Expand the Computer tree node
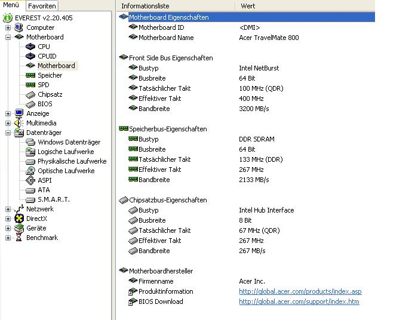 pyautogui.click(x=8, y=27)
